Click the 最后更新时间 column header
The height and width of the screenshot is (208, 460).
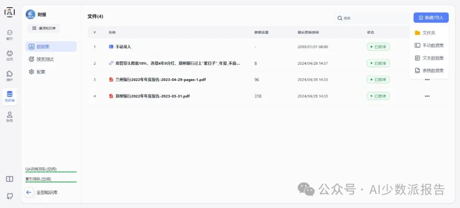308,32
